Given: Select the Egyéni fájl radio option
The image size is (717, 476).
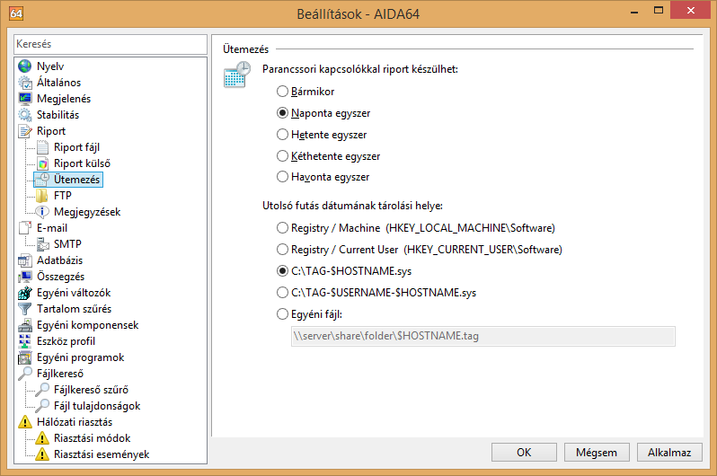Looking at the screenshot, I should [x=283, y=314].
